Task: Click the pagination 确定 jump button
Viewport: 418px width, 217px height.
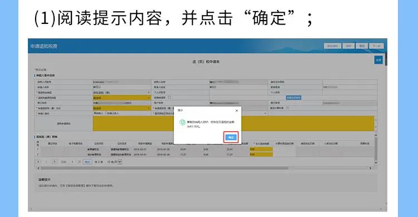Action: [87, 162]
